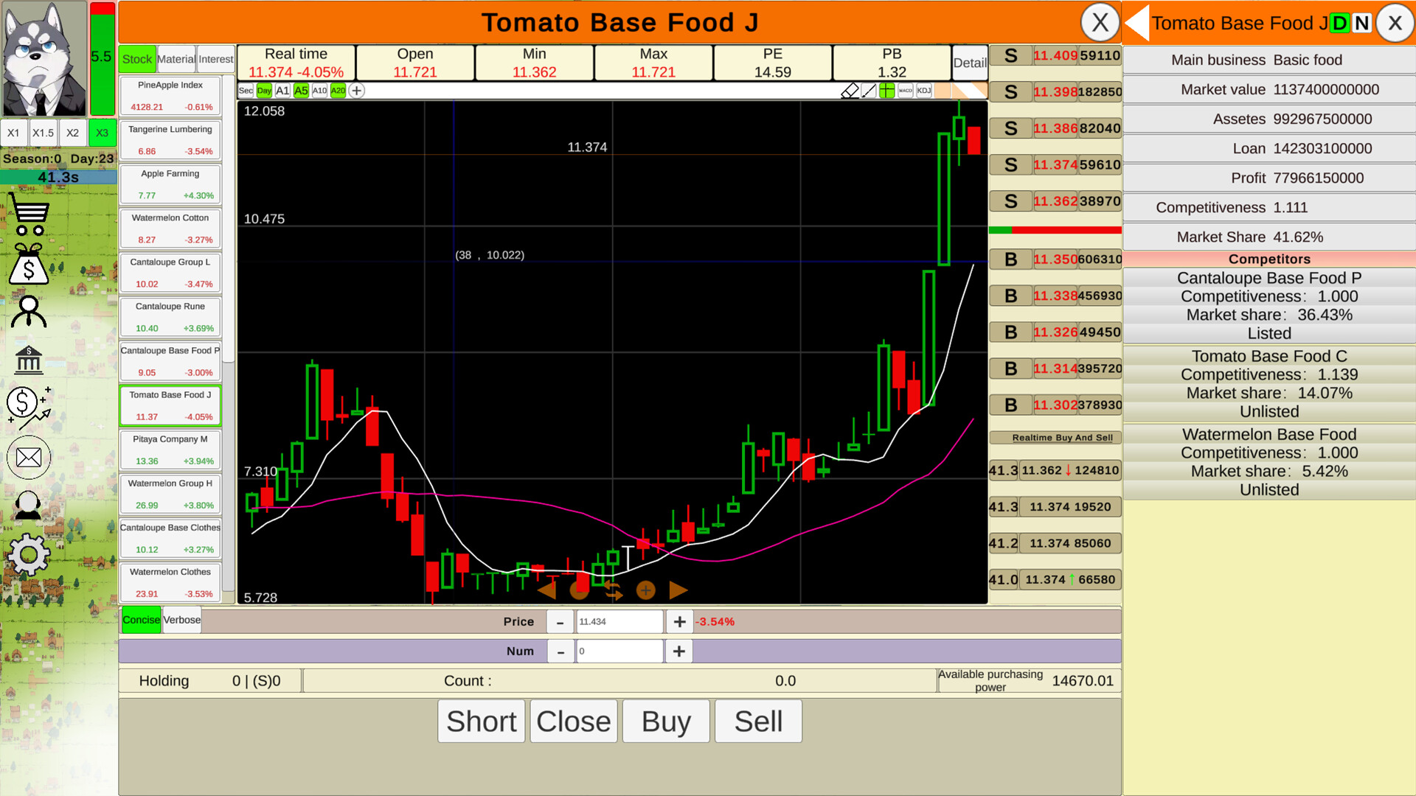1416x796 pixels.
Task: Toggle the KDJ indicator
Action: point(923,91)
